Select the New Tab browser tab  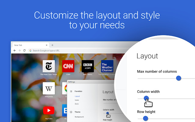[x=30, y=45]
